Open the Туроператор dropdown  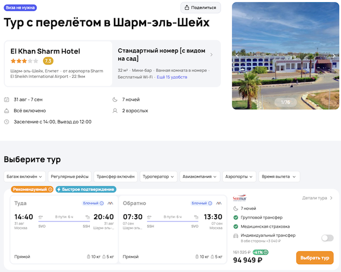[158, 176]
